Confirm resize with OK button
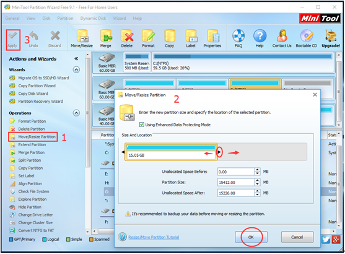This screenshot has height=254, width=345. point(251,237)
